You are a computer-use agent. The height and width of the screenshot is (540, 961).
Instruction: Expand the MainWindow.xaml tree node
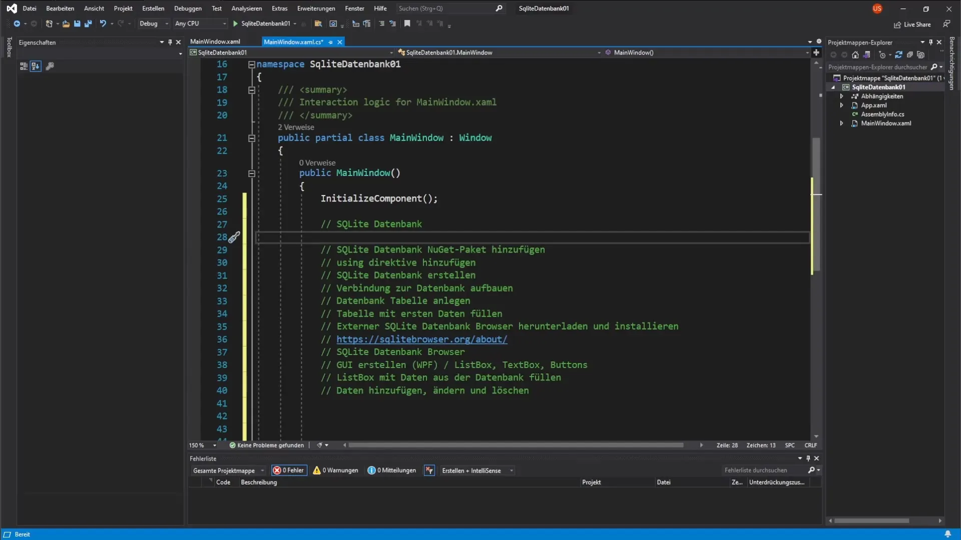(x=841, y=123)
